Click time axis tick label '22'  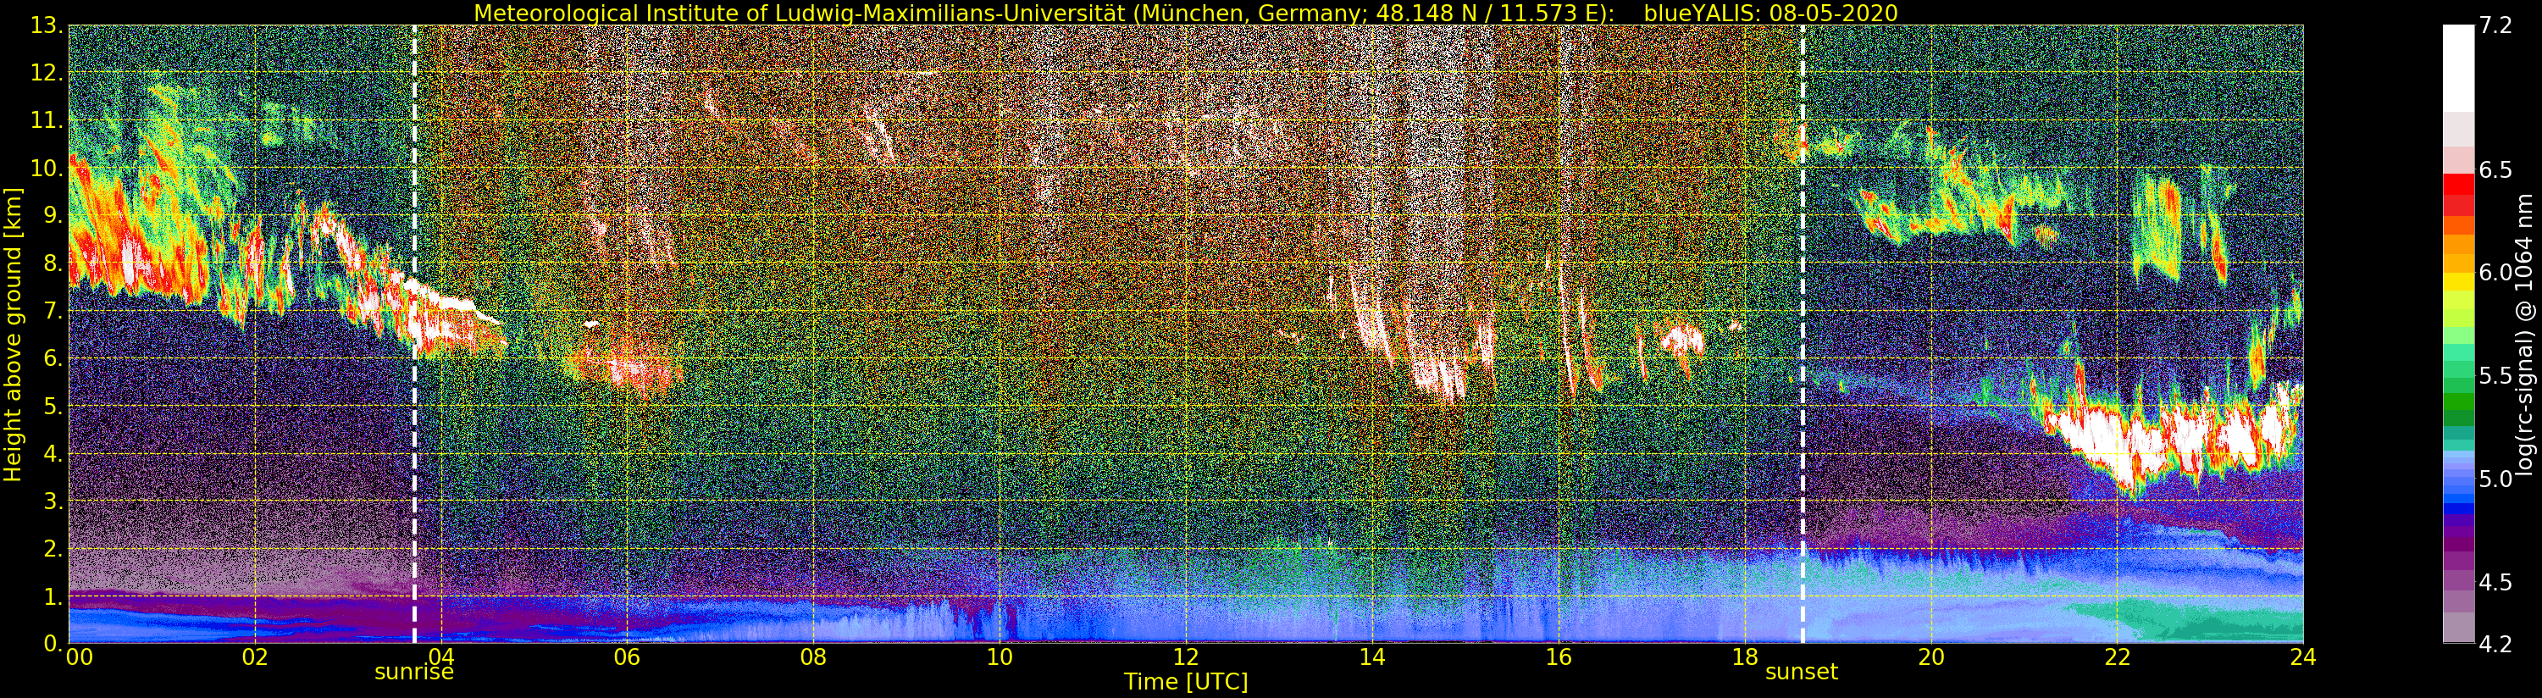[2117, 657]
